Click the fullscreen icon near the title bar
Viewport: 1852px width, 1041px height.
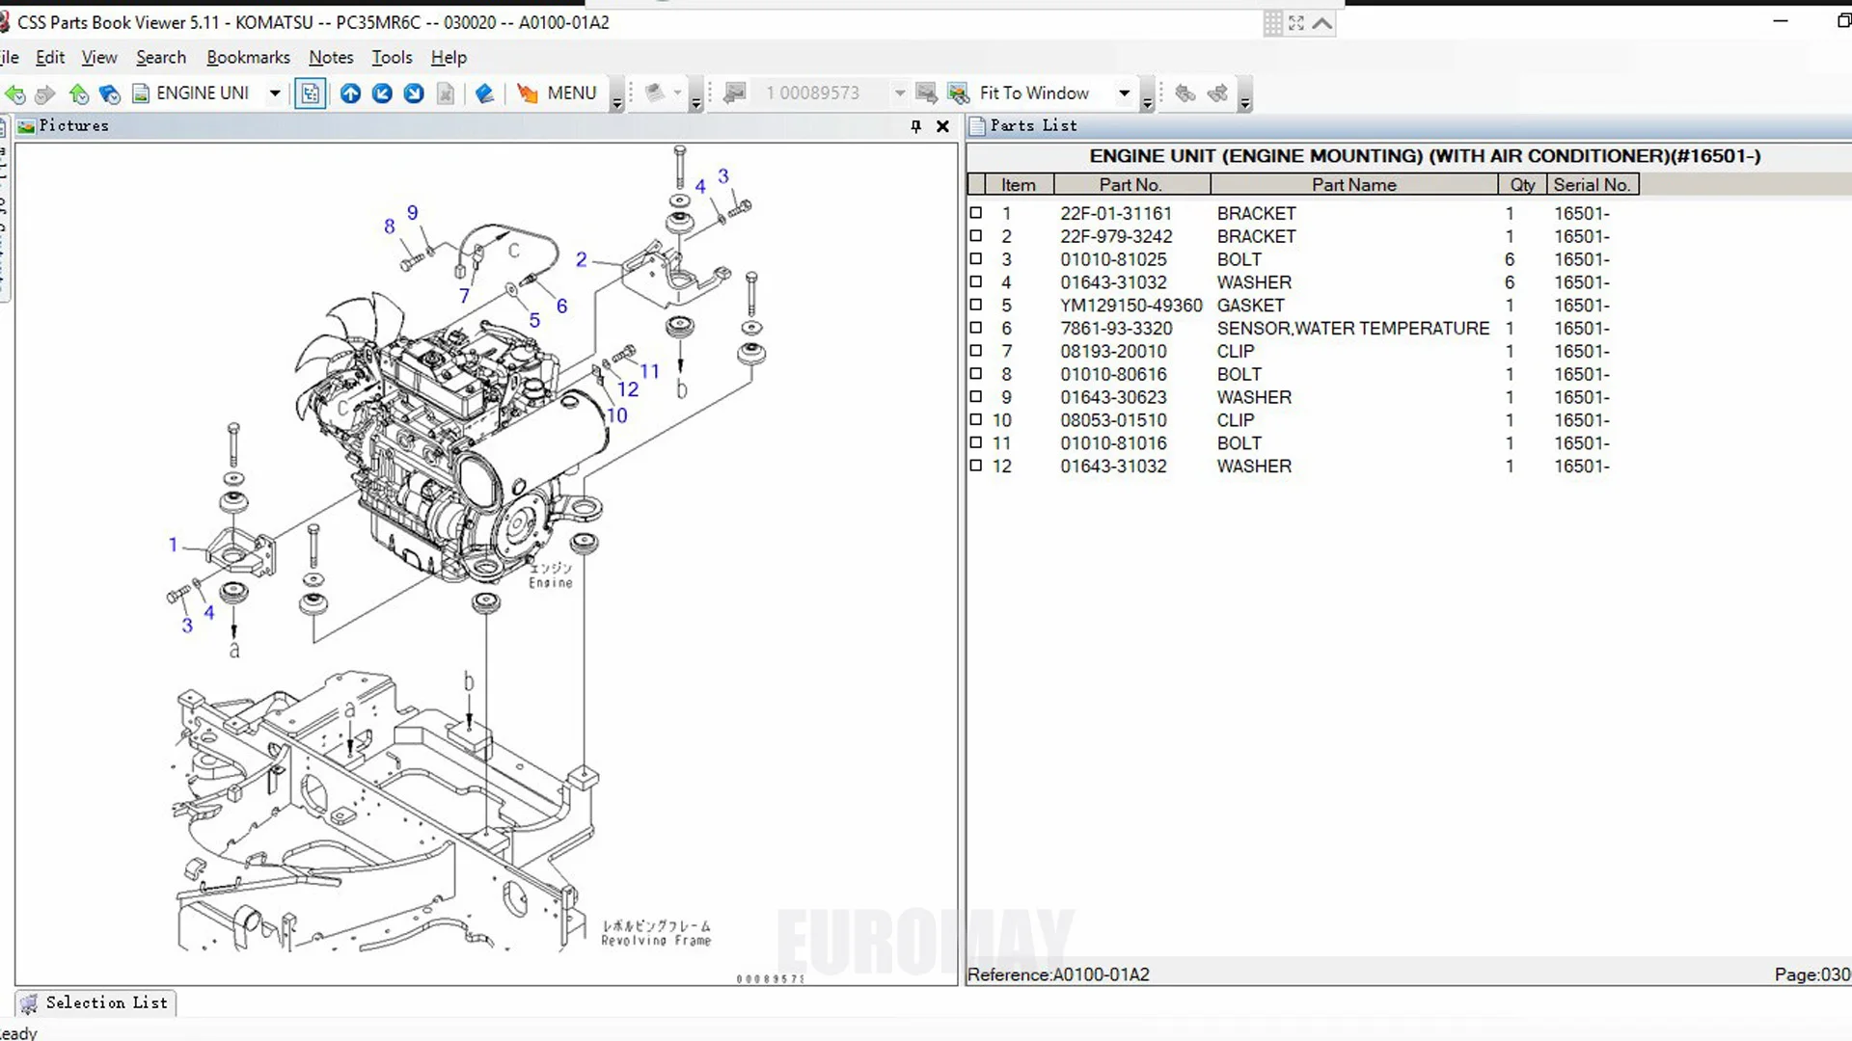[1296, 23]
